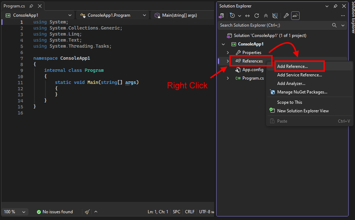This screenshot has height=220, width=355.
Task: Pin the Program.cs tab
Action: pyautogui.click(x=31, y=6)
